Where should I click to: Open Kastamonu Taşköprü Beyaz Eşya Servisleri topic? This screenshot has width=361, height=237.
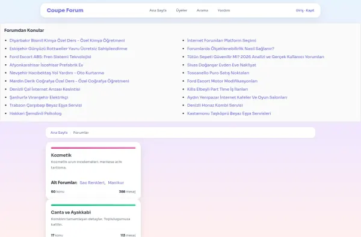pyautogui.click(x=229, y=113)
